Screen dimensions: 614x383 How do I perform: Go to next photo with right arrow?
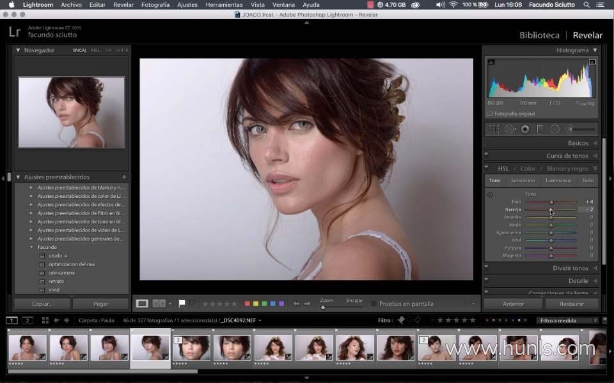click(x=308, y=304)
